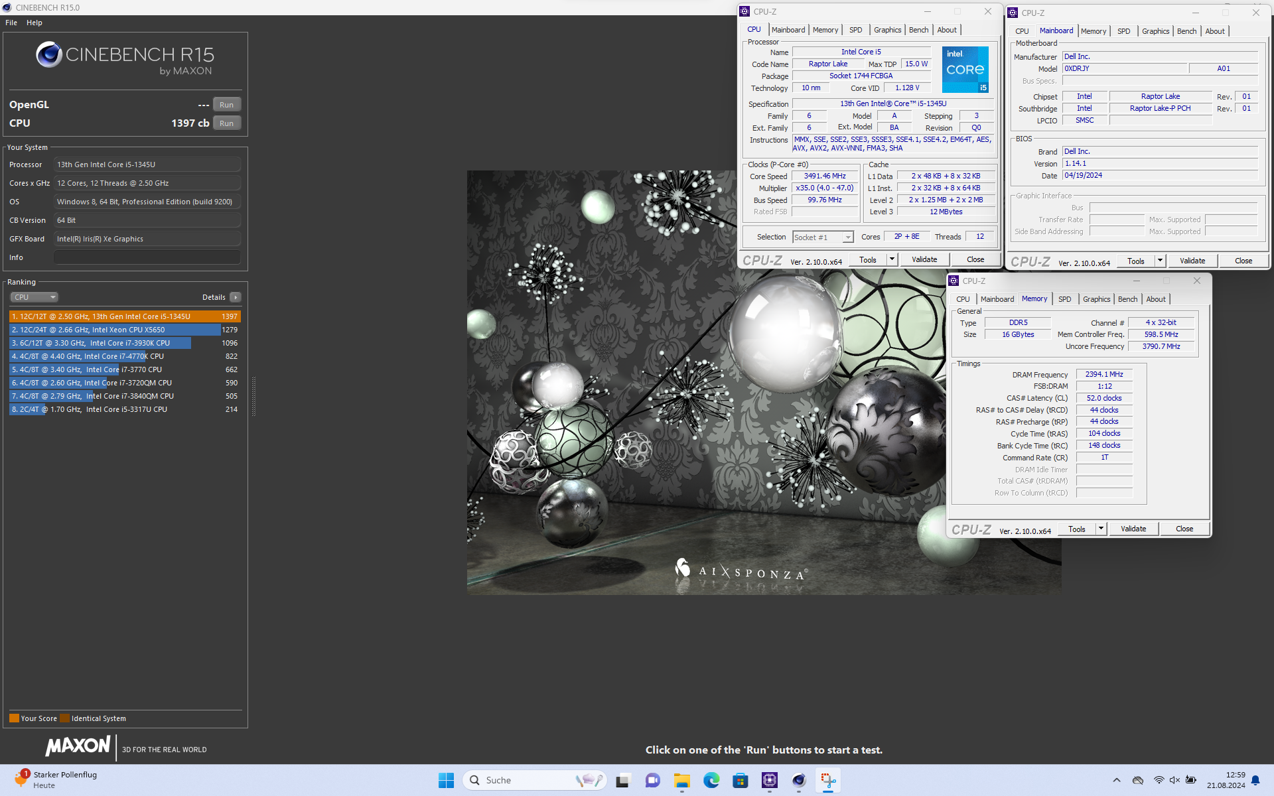Switch to About tab in CPU-Z Memory window
This screenshot has width=1274, height=796.
(1156, 299)
